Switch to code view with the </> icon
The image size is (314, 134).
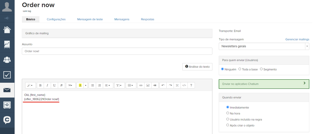pos(184,85)
